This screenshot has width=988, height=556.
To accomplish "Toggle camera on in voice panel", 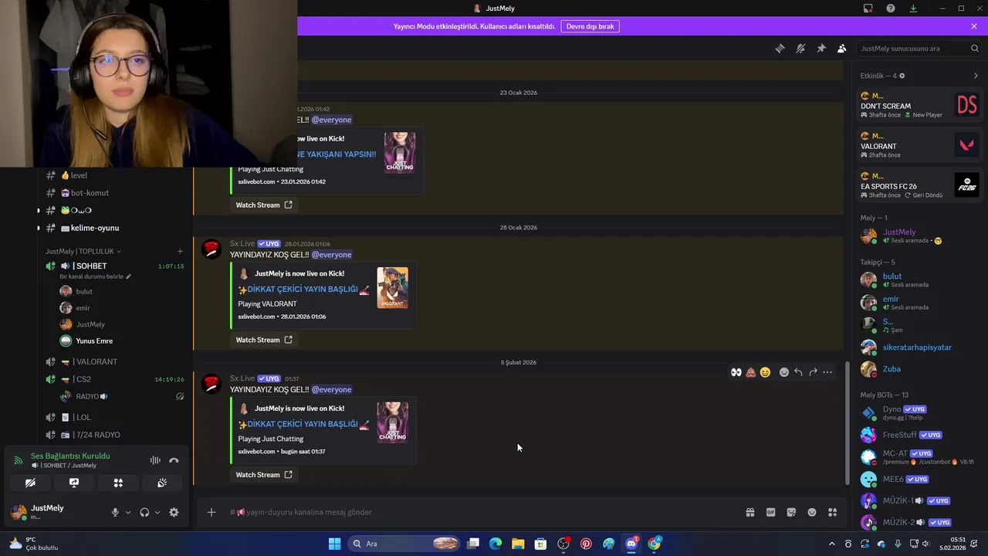I will pos(30,483).
